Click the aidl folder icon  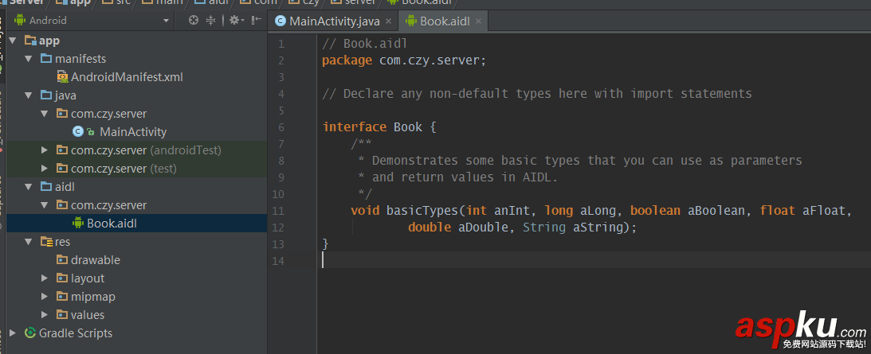46,187
